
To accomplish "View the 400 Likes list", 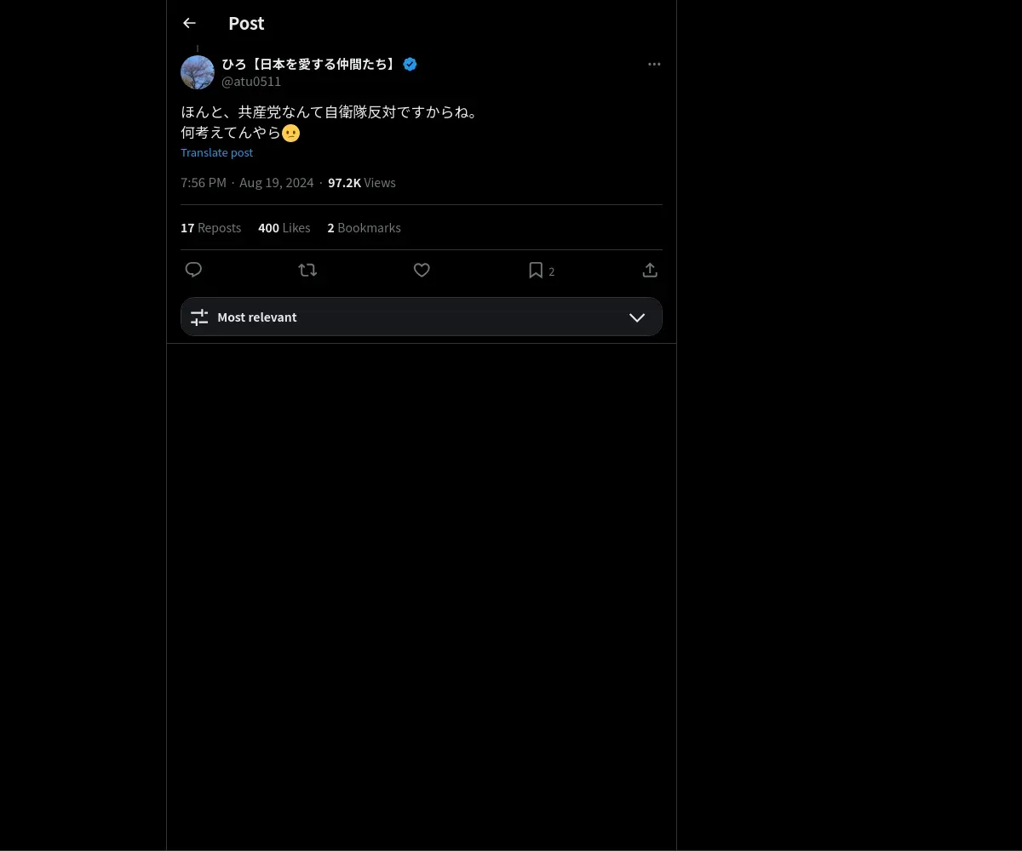I will pos(284,228).
